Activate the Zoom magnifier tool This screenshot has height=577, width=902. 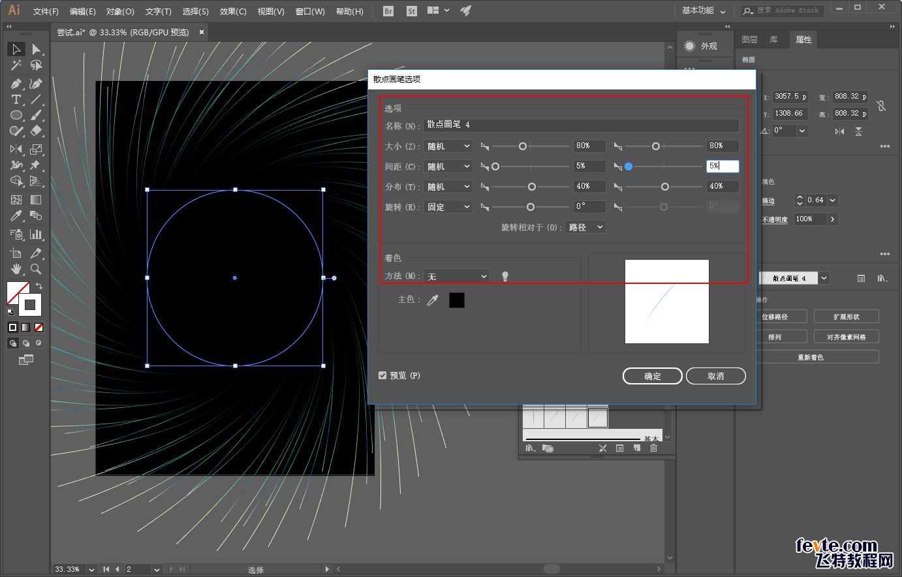point(36,268)
